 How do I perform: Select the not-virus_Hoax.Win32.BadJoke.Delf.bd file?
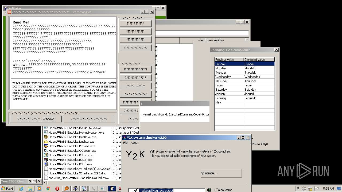point(79,178)
